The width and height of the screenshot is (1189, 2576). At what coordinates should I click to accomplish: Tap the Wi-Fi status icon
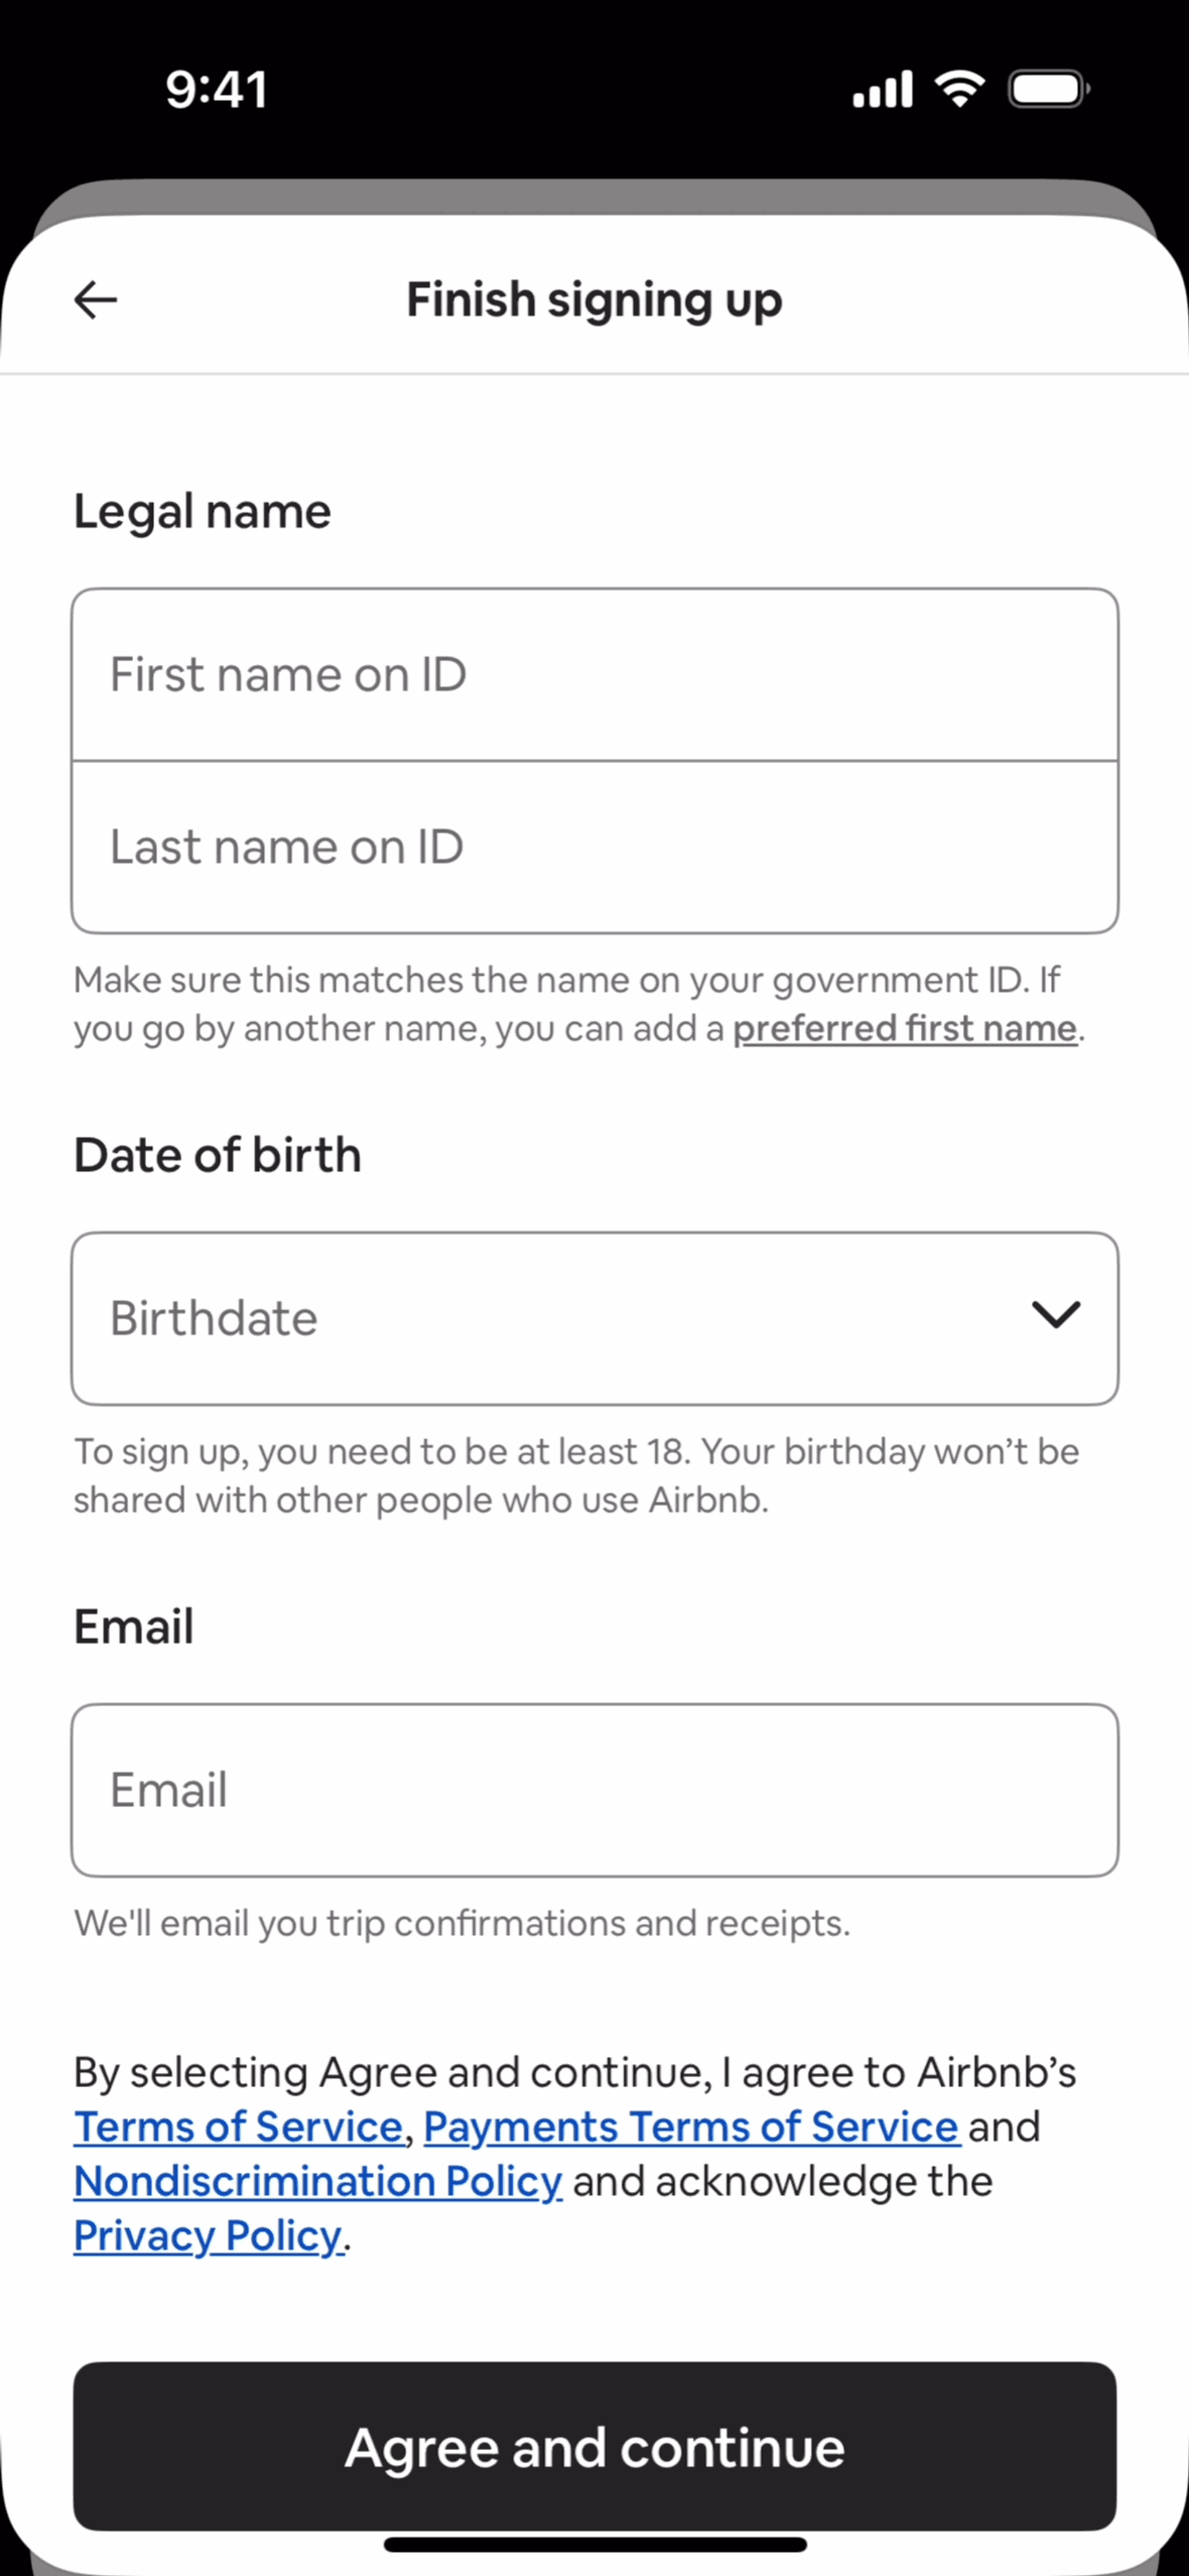(960, 89)
